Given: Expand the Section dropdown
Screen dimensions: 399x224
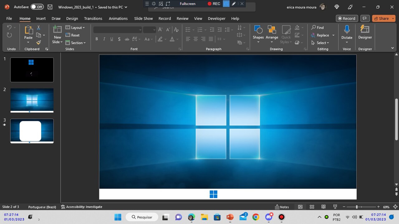Looking at the screenshot, I should [76, 43].
